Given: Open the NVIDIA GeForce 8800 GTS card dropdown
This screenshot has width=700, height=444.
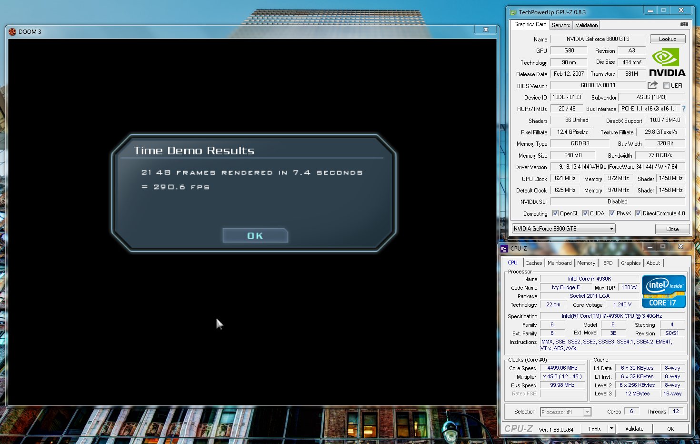Looking at the screenshot, I should [x=564, y=229].
